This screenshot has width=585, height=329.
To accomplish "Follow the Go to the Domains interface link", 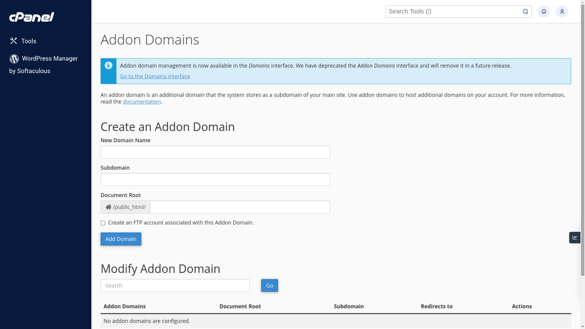I will point(155,76).
